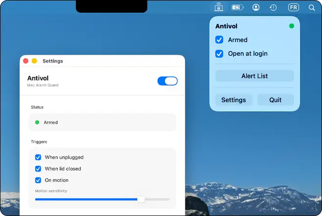The image size is (322, 216).
Task: Click the Settings button in popup
Action: tap(233, 100)
